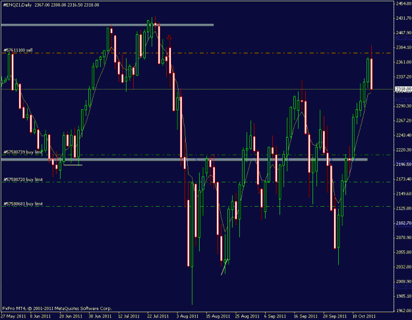Click price axis label 2220.30

[403, 149]
